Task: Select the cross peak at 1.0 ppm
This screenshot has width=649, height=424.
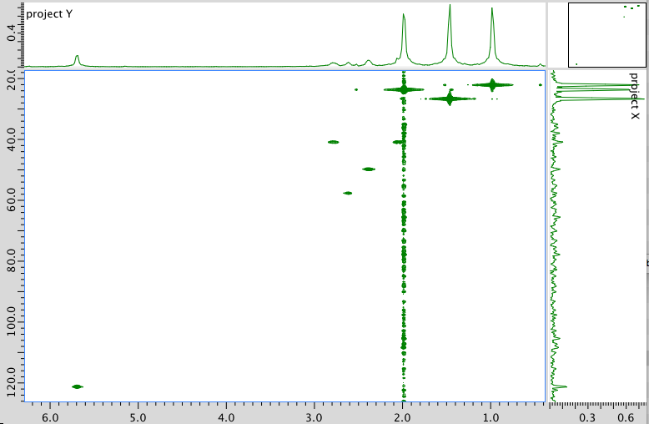Action: (492, 84)
